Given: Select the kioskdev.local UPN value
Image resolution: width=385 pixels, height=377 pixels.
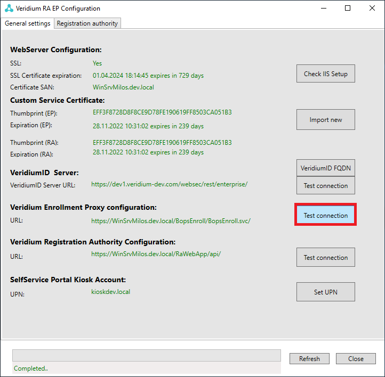Looking at the screenshot, I should pyautogui.click(x=110, y=292).
